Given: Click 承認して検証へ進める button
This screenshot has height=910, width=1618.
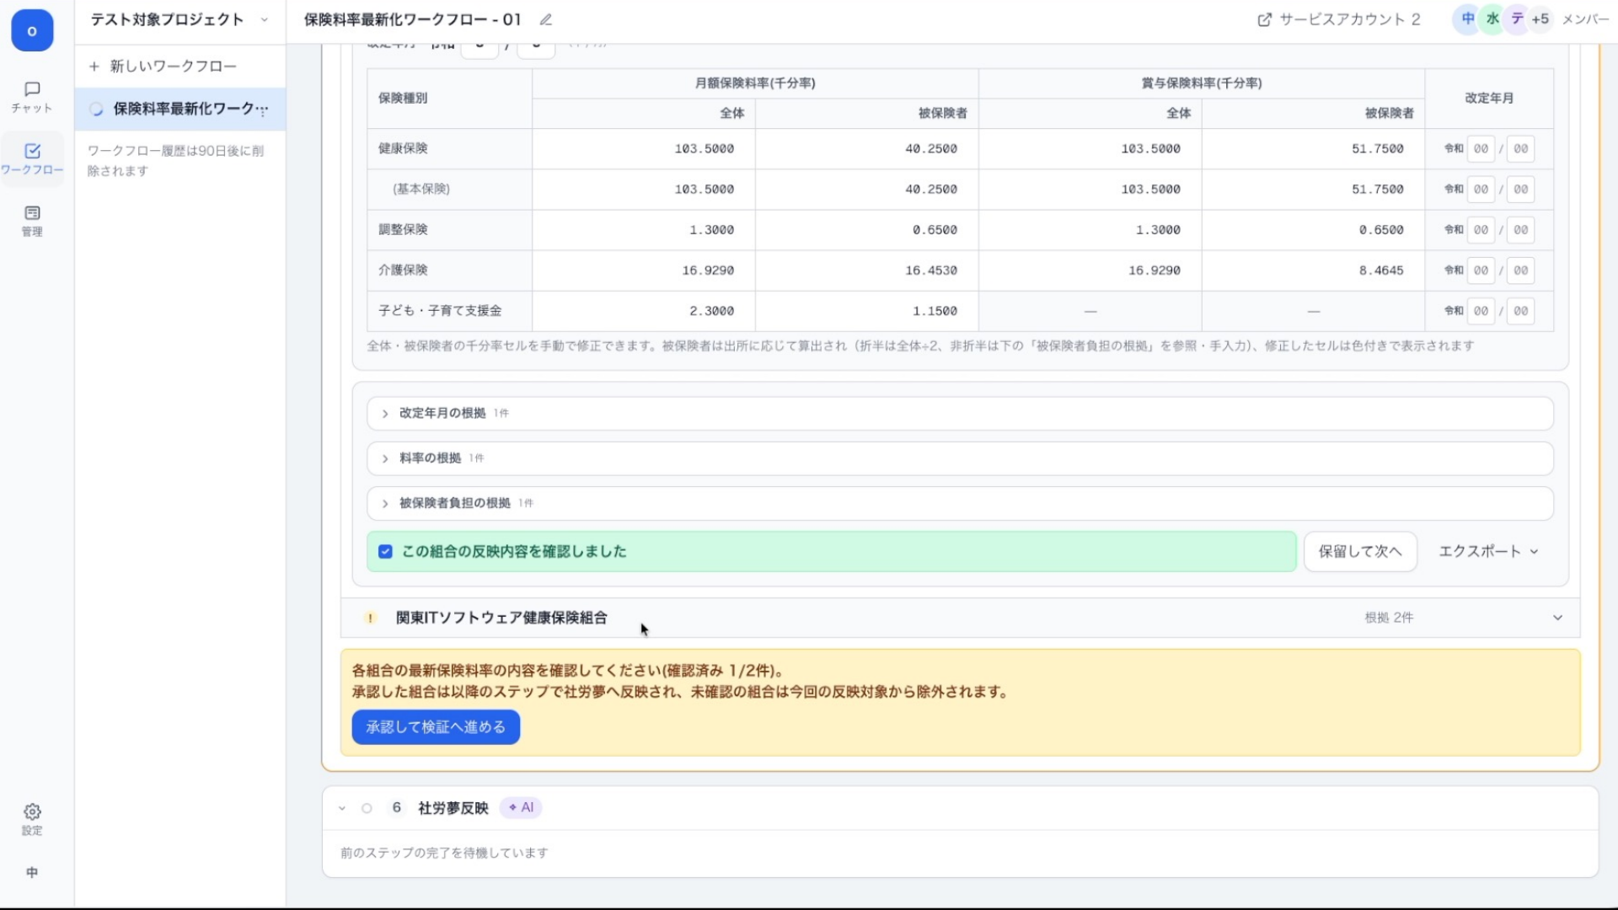Looking at the screenshot, I should coord(436,727).
